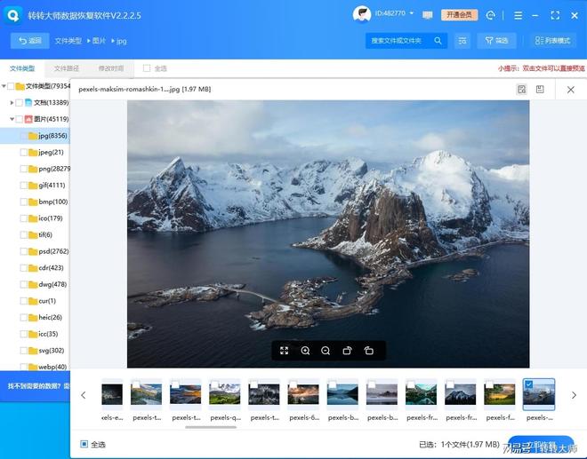Click the rotate left icon
The image size is (587, 459).
369,351
